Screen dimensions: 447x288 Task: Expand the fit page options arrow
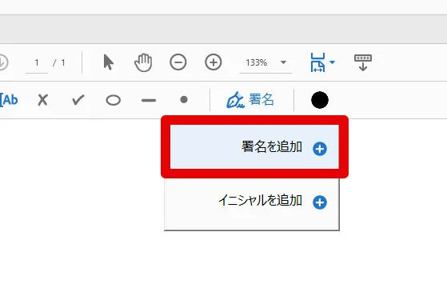pos(332,62)
